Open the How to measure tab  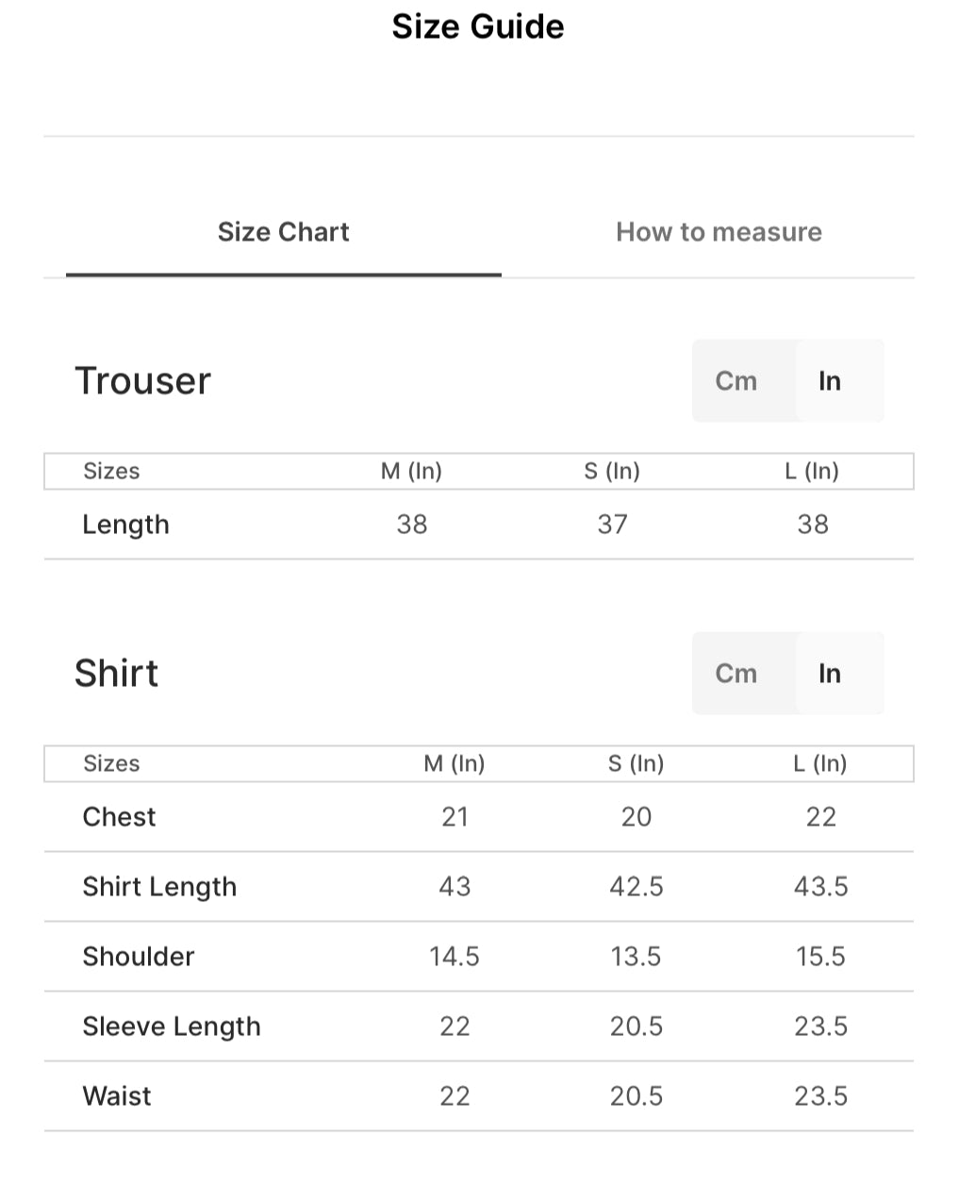(x=719, y=232)
